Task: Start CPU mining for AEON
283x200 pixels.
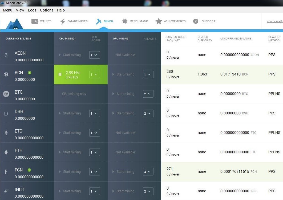Action: [x=70, y=55]
